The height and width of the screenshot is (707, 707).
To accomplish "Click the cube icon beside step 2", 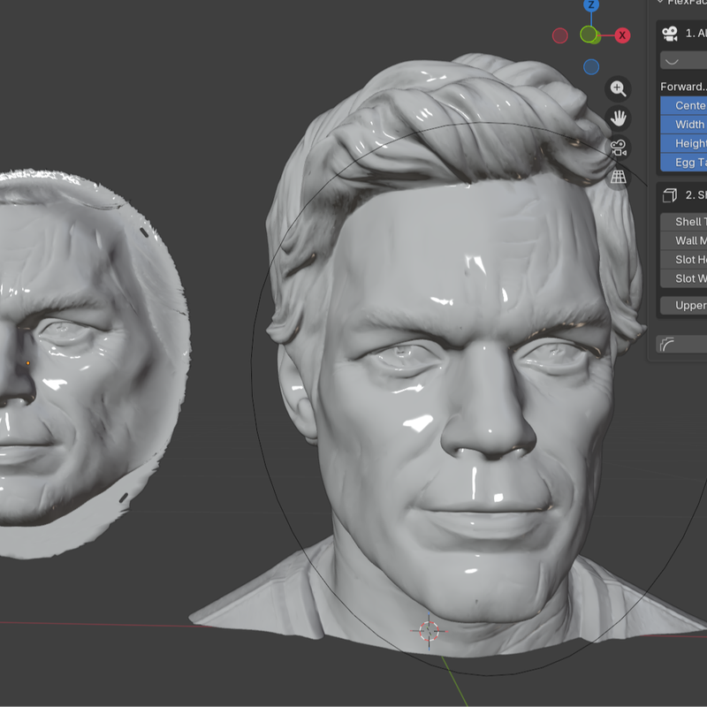I will [x=670, y=195].
